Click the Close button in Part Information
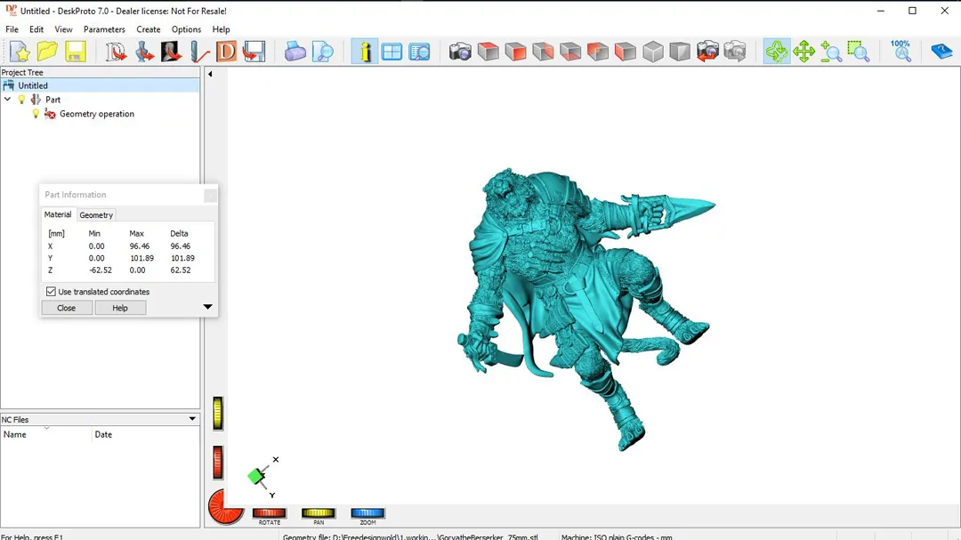 coord(67,308)
